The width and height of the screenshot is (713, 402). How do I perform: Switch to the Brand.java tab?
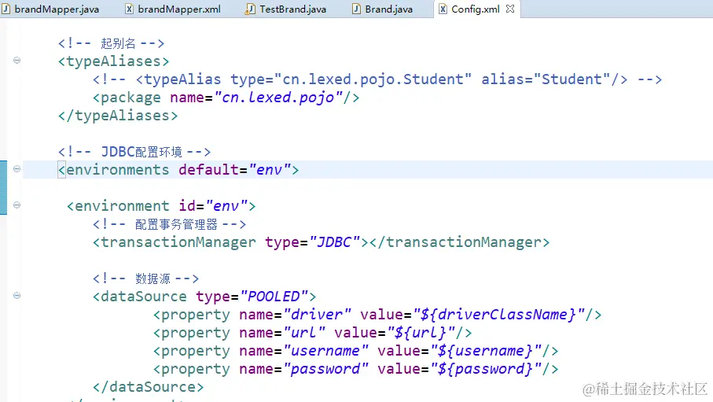[382, 9]
